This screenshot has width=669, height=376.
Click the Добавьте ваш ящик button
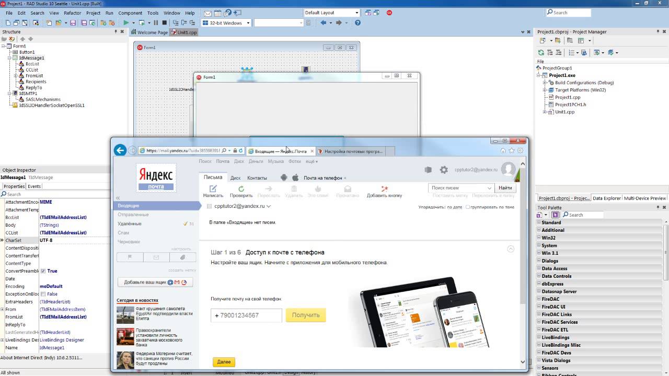coord(155,283)
